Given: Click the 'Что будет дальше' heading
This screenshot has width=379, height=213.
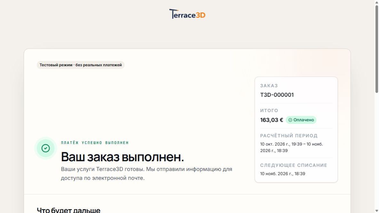Looking at the screenshot, I should click(68, 210).
